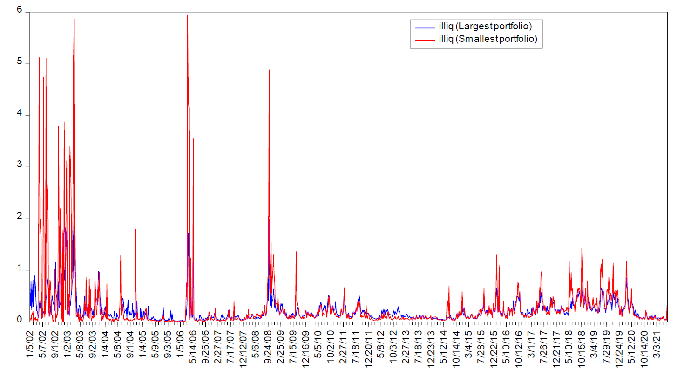Select x-axis date label 7/28/15

pos(481,346)
